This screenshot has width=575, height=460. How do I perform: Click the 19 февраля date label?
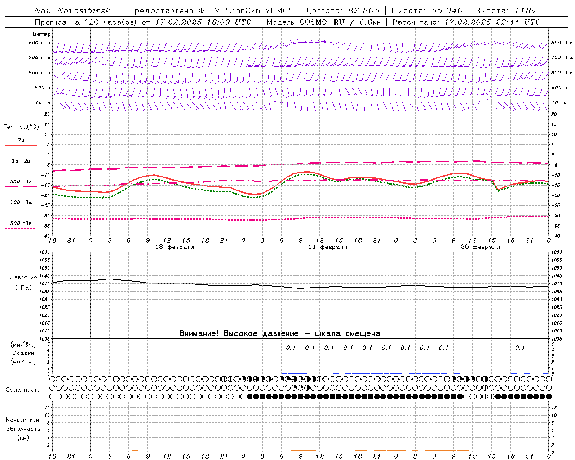pyautogui.click(x=327, y=247)
